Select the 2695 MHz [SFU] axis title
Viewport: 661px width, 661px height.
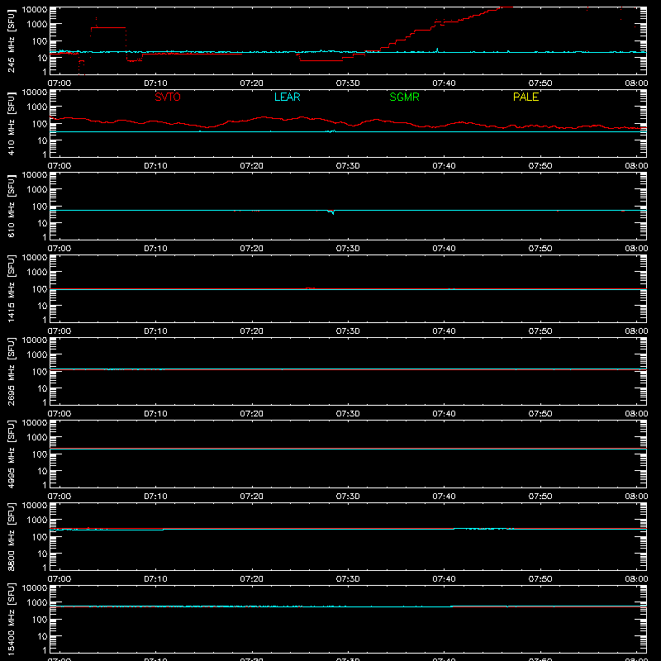pyautogui.click(x=12, y=371)
